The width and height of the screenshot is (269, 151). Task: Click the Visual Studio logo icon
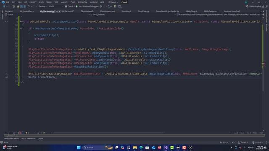pos(3,2)
